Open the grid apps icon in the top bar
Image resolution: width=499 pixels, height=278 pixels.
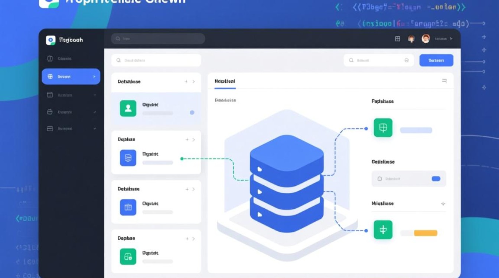398,39
